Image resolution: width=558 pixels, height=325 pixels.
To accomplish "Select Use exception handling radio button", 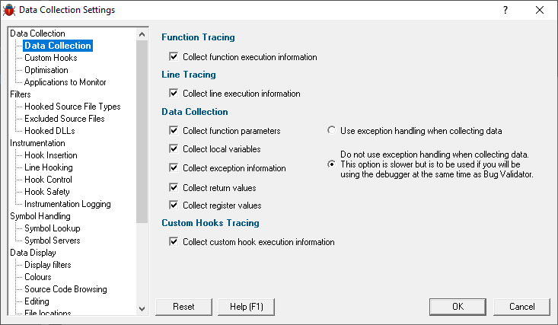I will pos(331,130).
